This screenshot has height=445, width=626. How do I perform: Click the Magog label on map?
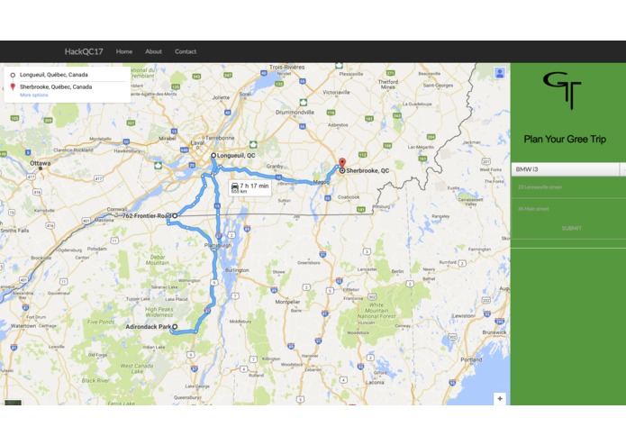click(321, 182)
